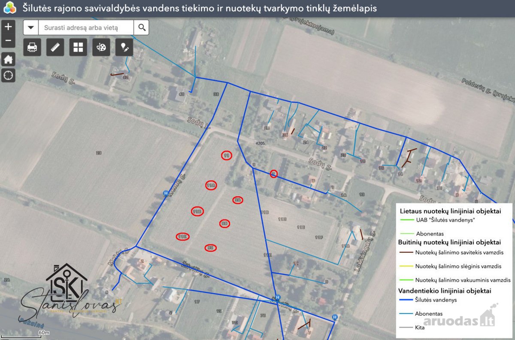The width and height of the screenshot is (515, 340).
Task: Click parcel label '11F' on the map
Action: pos(318,237)
